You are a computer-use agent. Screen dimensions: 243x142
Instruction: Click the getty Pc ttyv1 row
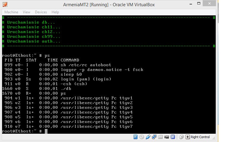(x=68, y=98)
